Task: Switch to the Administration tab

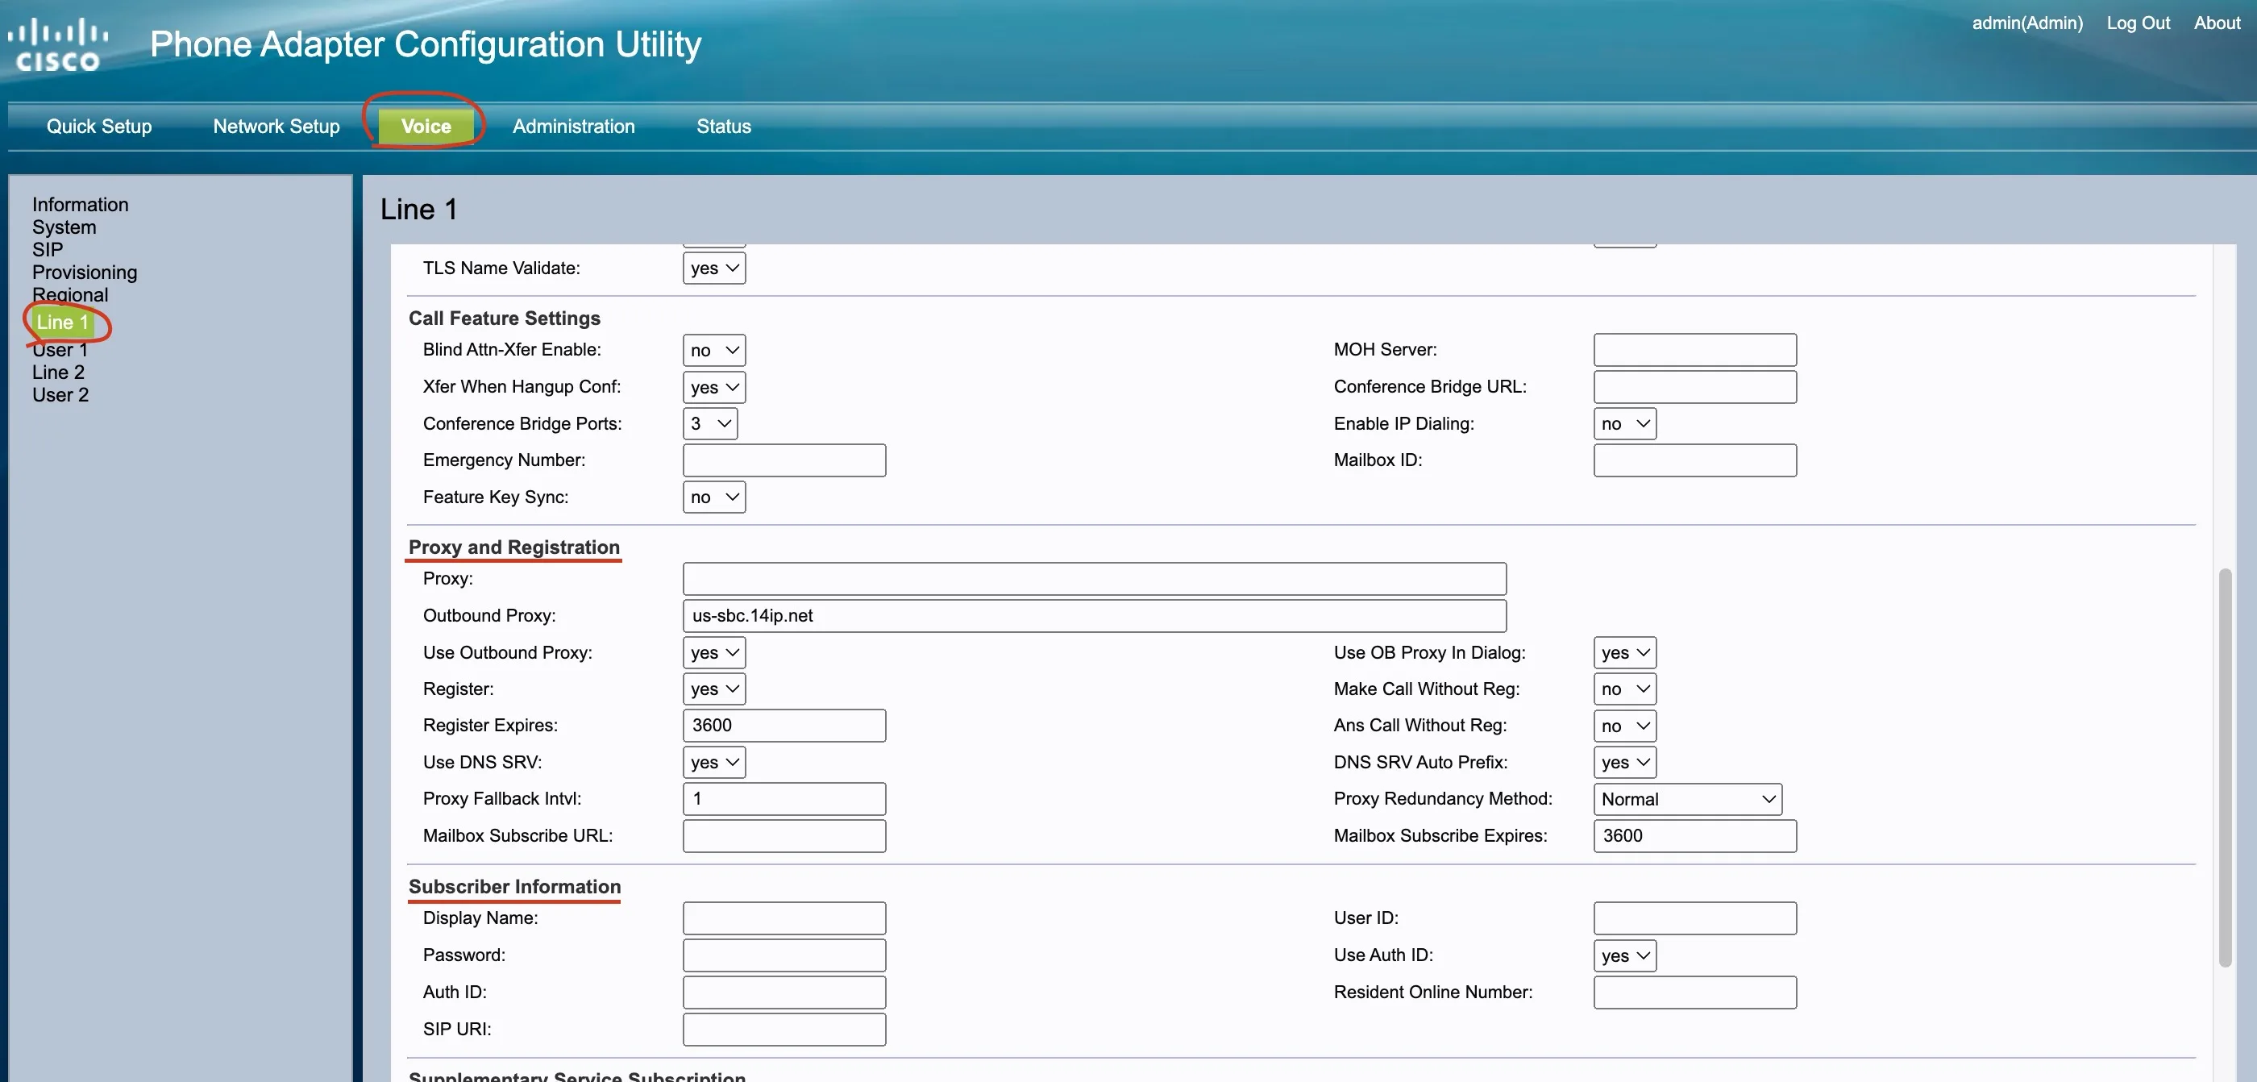Action: (x=573, y=126)
